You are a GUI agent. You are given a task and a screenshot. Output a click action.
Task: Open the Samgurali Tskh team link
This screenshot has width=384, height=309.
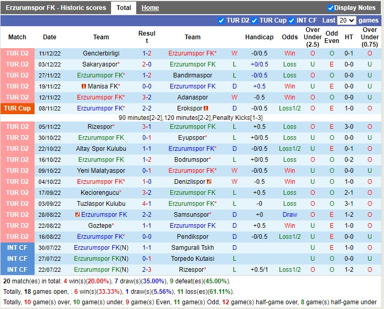pyautogui.click(x=192, y=248)
